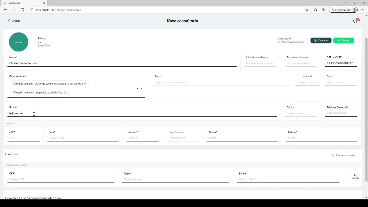The image size is (368, 207).
Task: Click the Usuários section heading
Action: [11, 154]
